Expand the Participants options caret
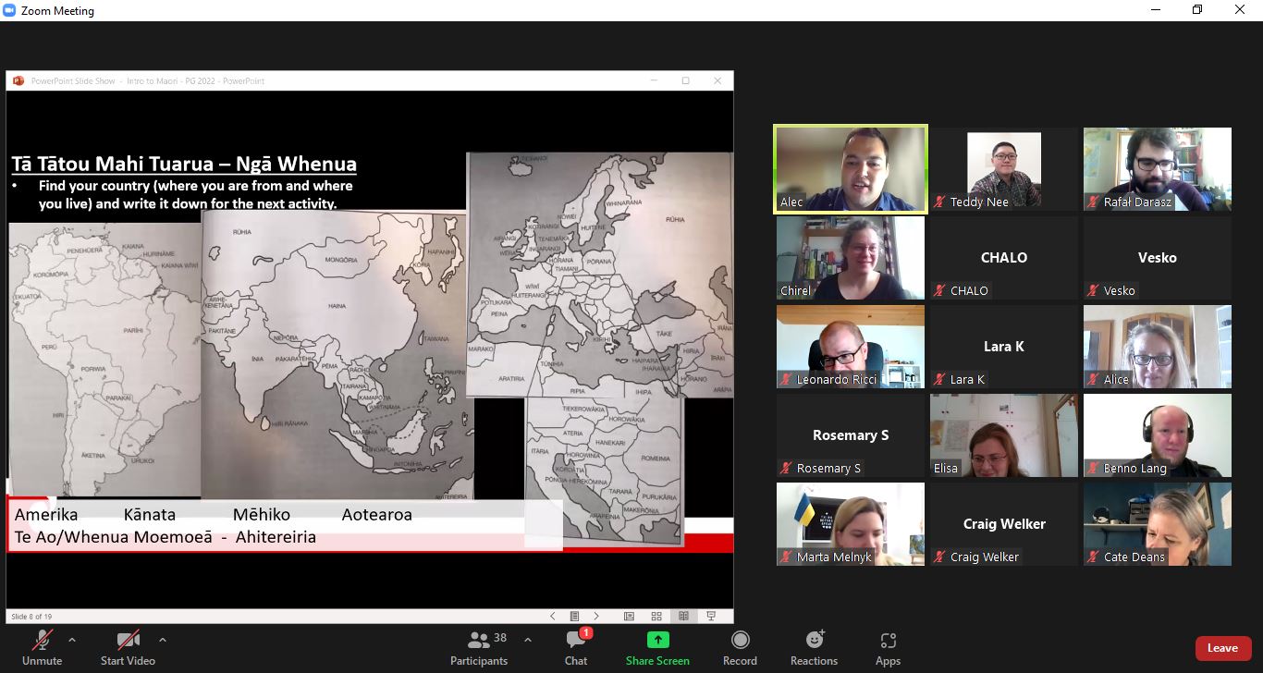Viewport: 1263px width, 673px height. tap(528, 640)
